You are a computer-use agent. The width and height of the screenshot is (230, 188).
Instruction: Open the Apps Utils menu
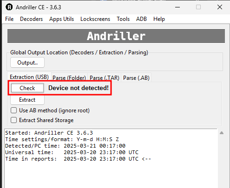[62, 19]
